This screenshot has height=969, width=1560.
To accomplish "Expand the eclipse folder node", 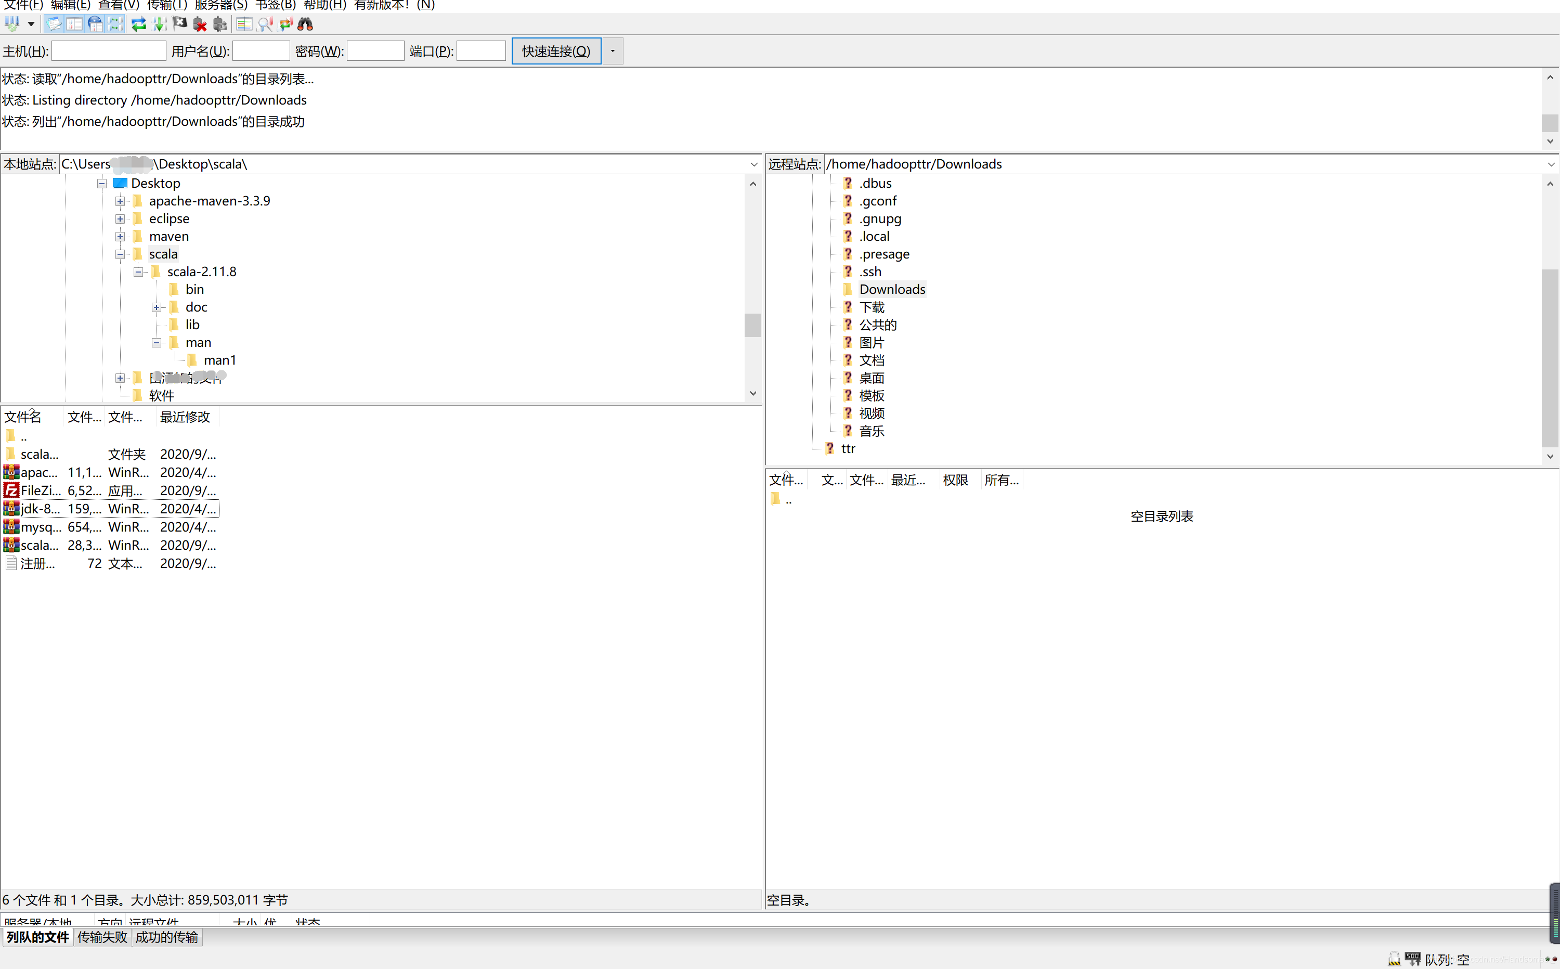I will click(x=120, y=219).
